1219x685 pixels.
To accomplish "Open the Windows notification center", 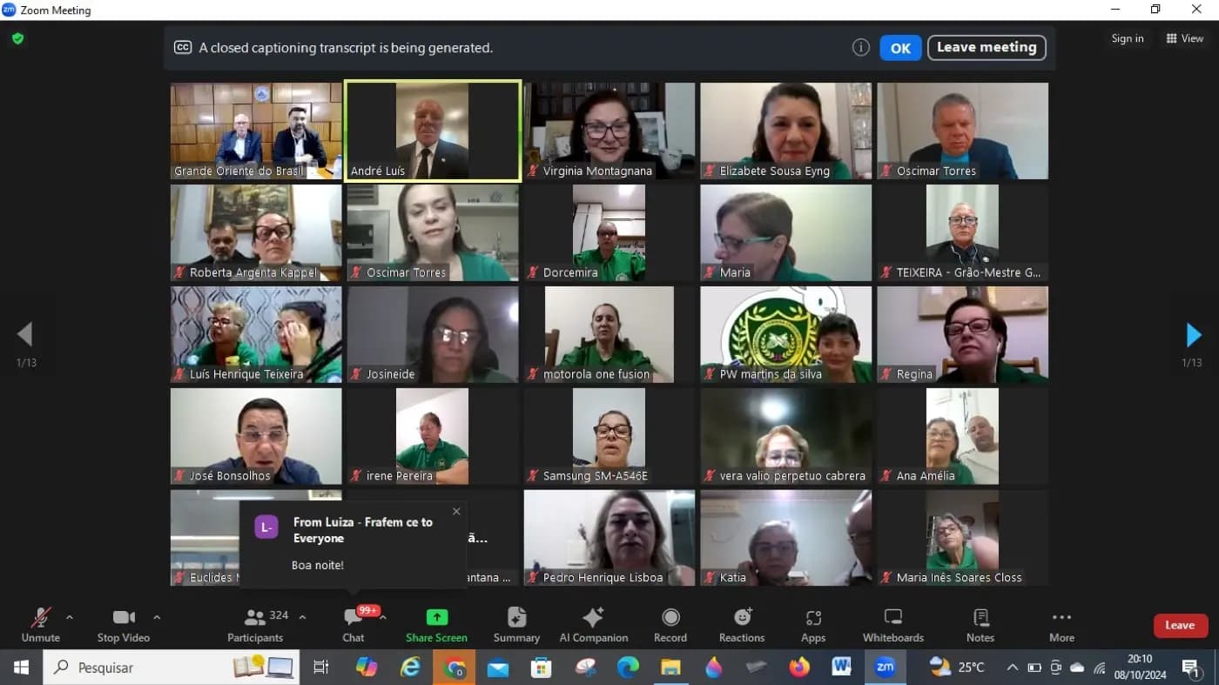I will click(x=1191, y=668).
